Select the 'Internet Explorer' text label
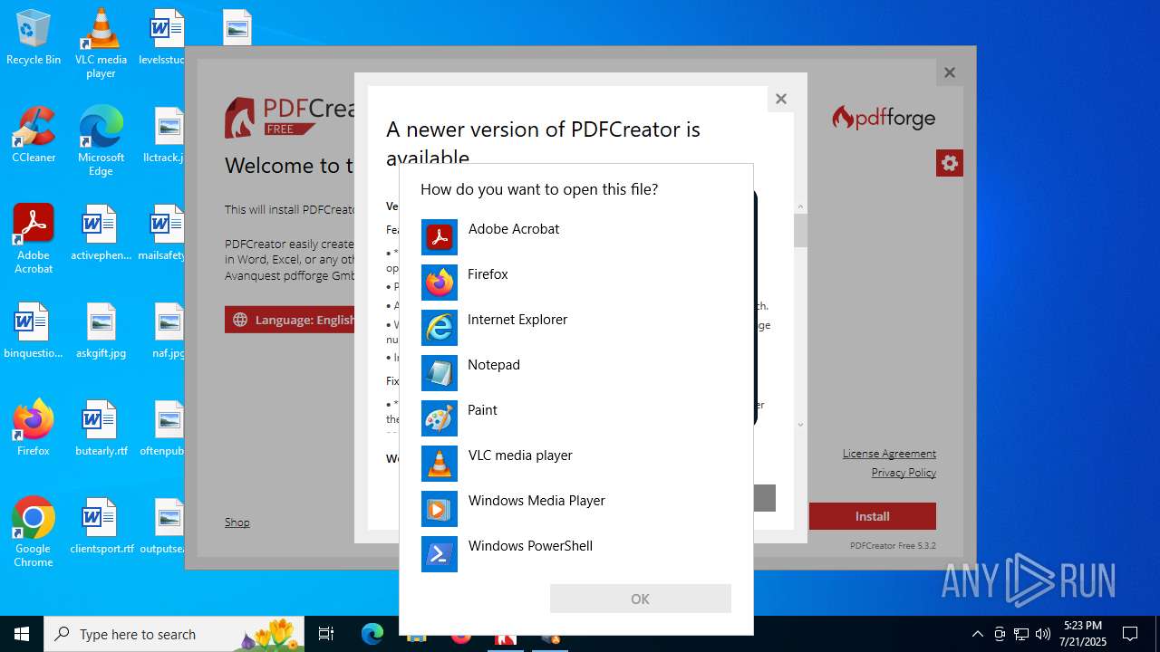1160x652 pixels. click(x=517, y=320)
